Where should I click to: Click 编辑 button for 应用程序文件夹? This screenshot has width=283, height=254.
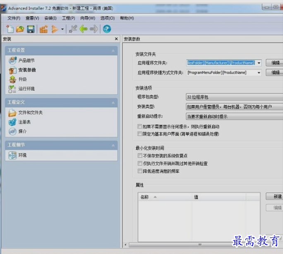(x=274, y=63)
